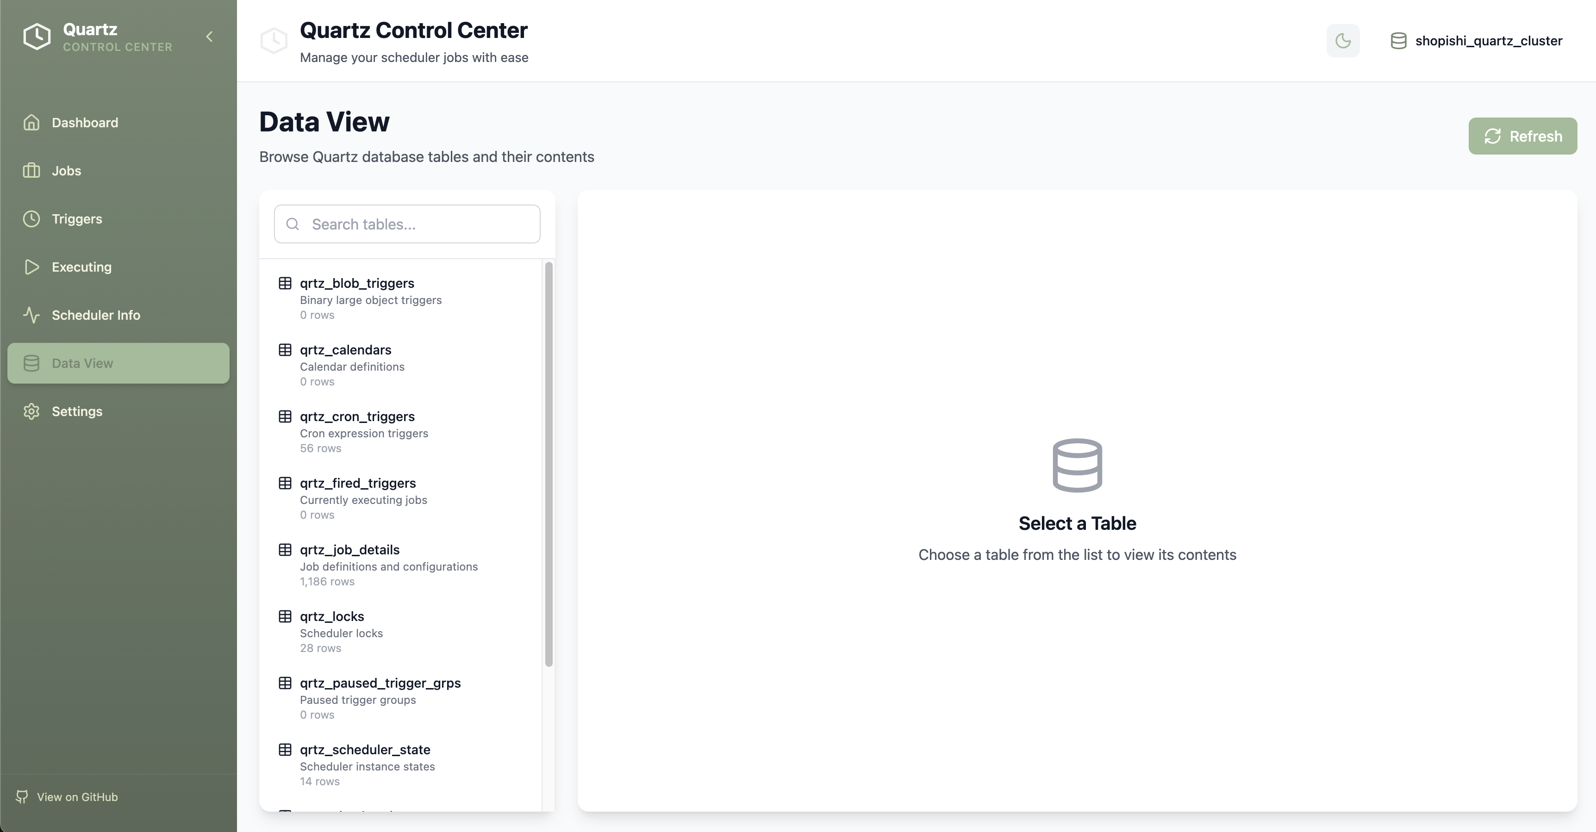Click the Search tables input field

[x=406, y=224]
